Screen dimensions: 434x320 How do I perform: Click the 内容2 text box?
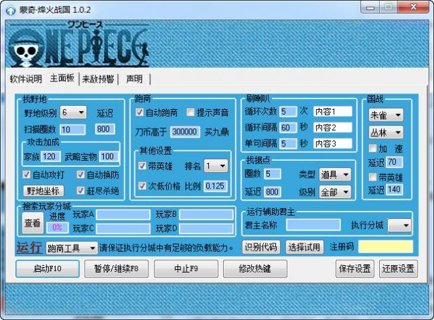pos(333,127)
